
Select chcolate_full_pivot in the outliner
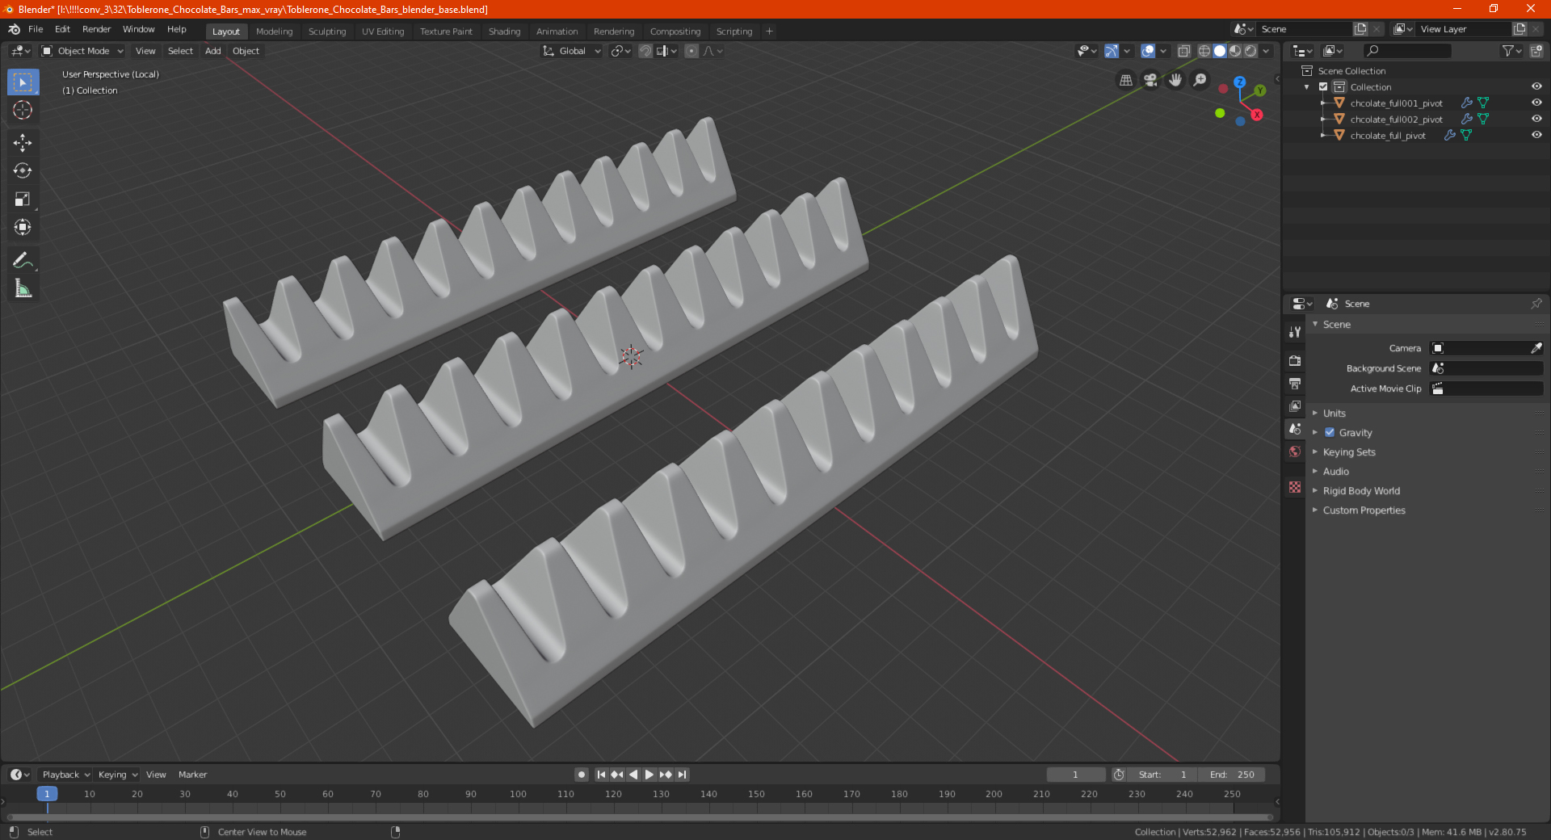(1387, 136)
